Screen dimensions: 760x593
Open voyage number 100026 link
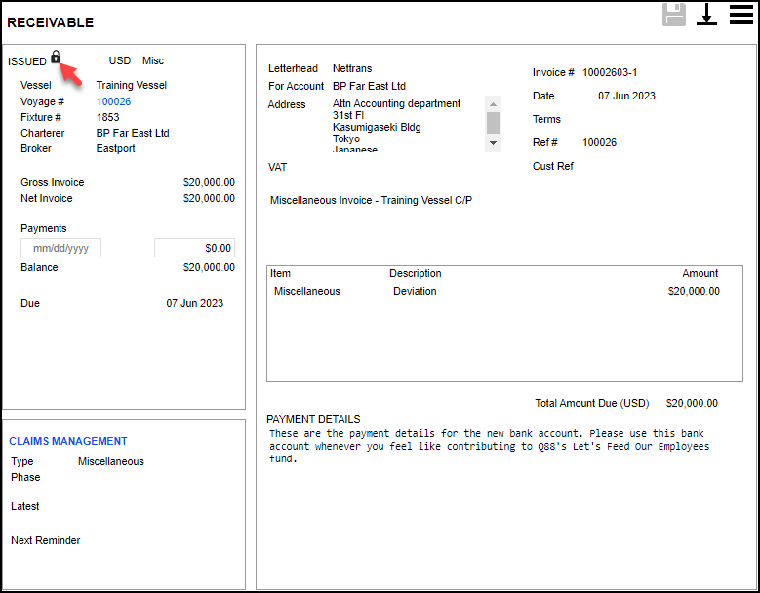[x=113, y=101]
